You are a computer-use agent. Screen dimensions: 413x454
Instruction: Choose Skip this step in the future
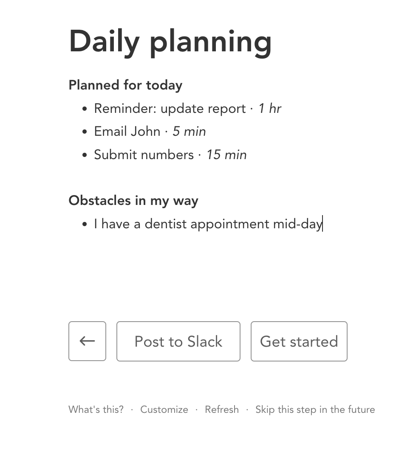pos(315,409)
